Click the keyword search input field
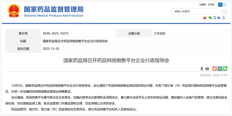Screen dimensions: 232x116 (195, 12)
